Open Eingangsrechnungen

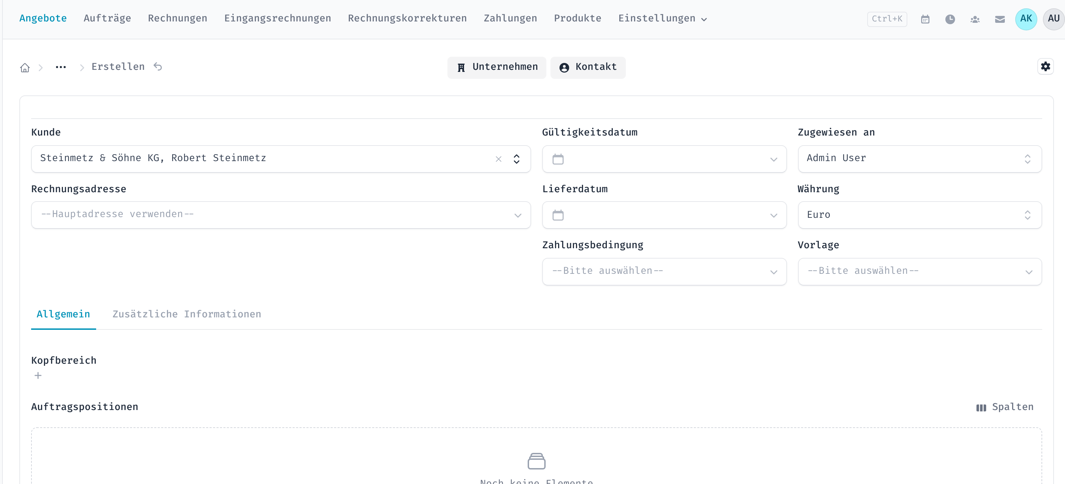(x=277, y=19)
